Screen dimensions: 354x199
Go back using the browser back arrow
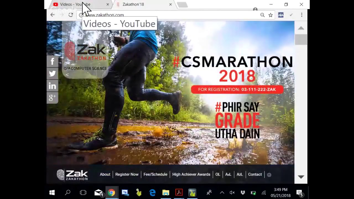coord(53,15)
